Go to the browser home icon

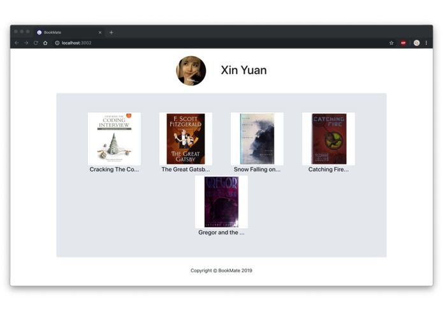coord(45,43)
